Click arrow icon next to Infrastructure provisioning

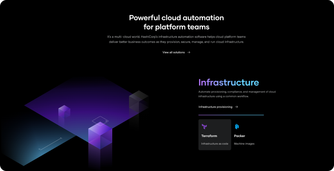(236, 107)
